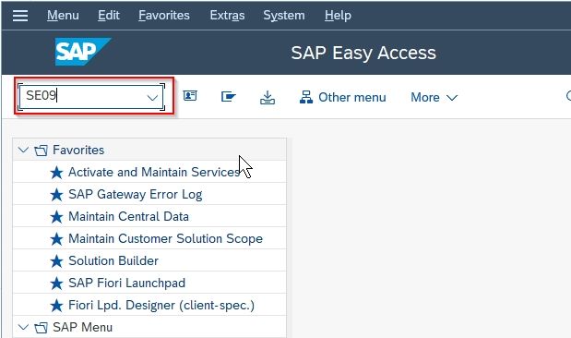Collapse the Favorites folder chevron
The width and height of the screenshot is (571, 338).
point(23,150)
